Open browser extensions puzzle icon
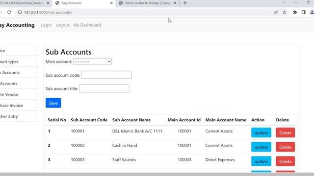This screenshot has width=314, height=176. pyautogui.click(x=295, y=12)
